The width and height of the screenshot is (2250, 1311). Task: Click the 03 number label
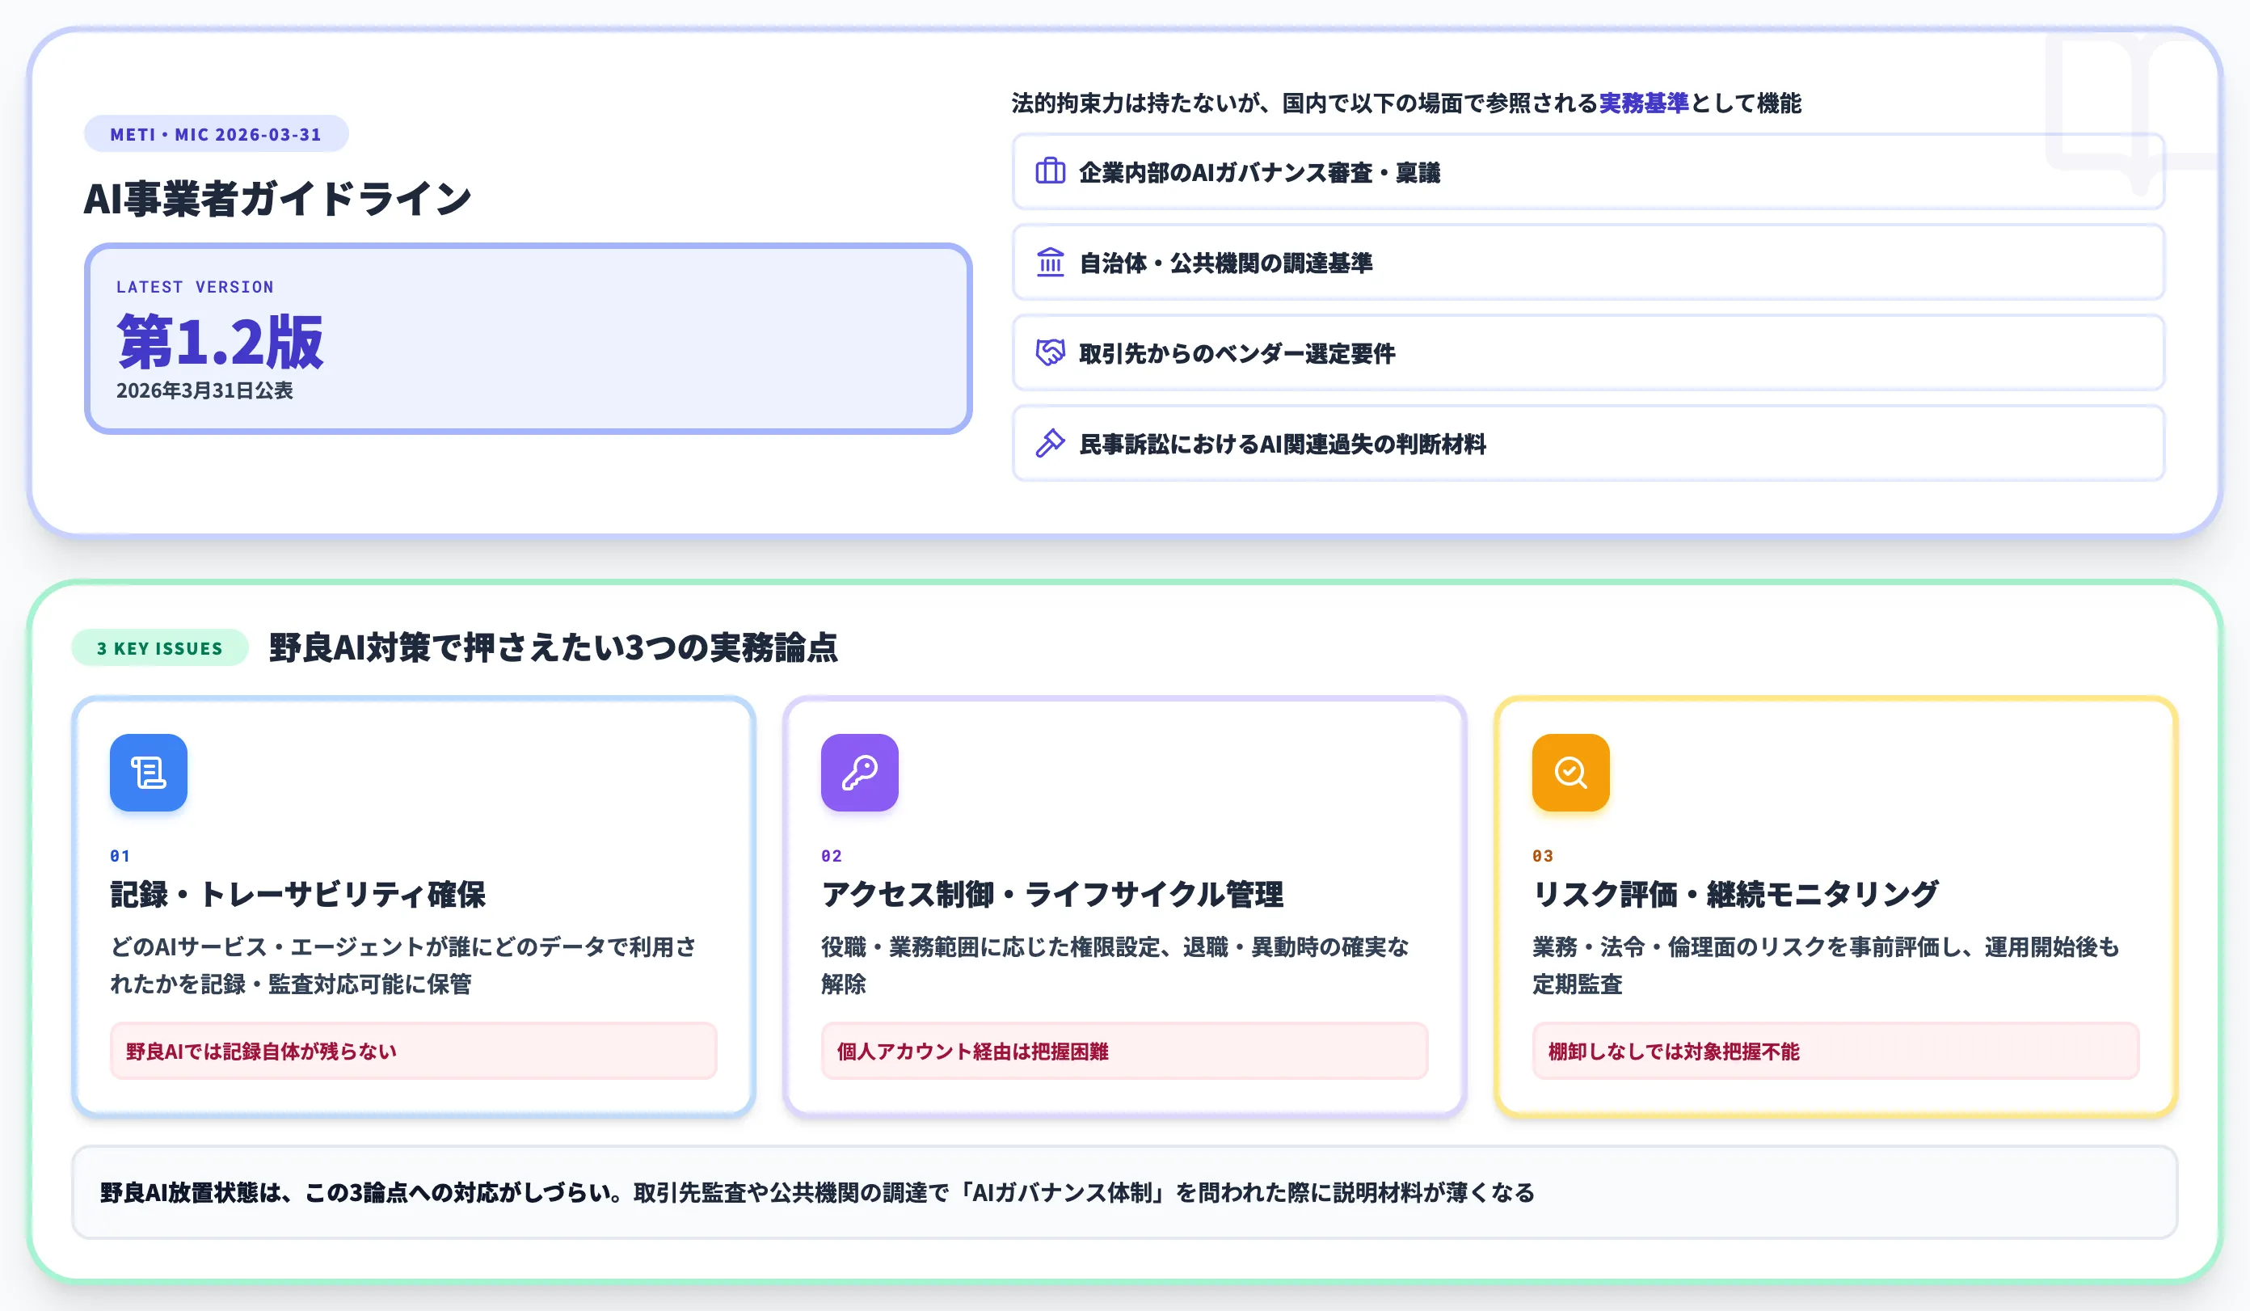(1543, 855)
